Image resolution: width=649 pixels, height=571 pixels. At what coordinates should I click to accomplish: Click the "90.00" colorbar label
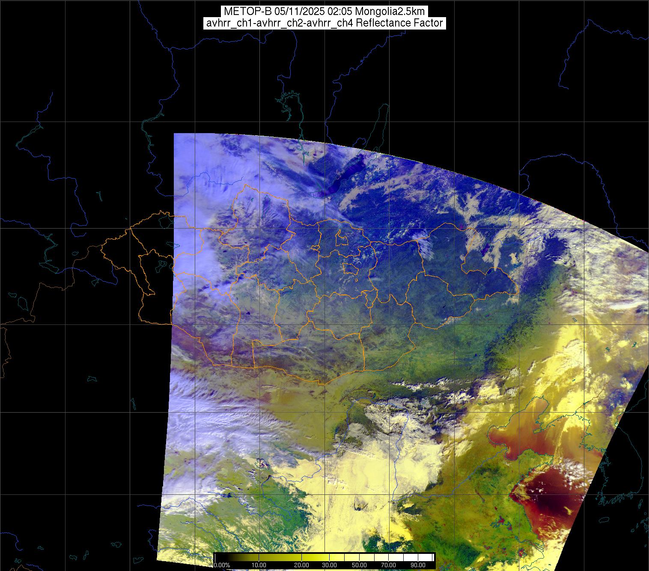click(x=418, y=565)
